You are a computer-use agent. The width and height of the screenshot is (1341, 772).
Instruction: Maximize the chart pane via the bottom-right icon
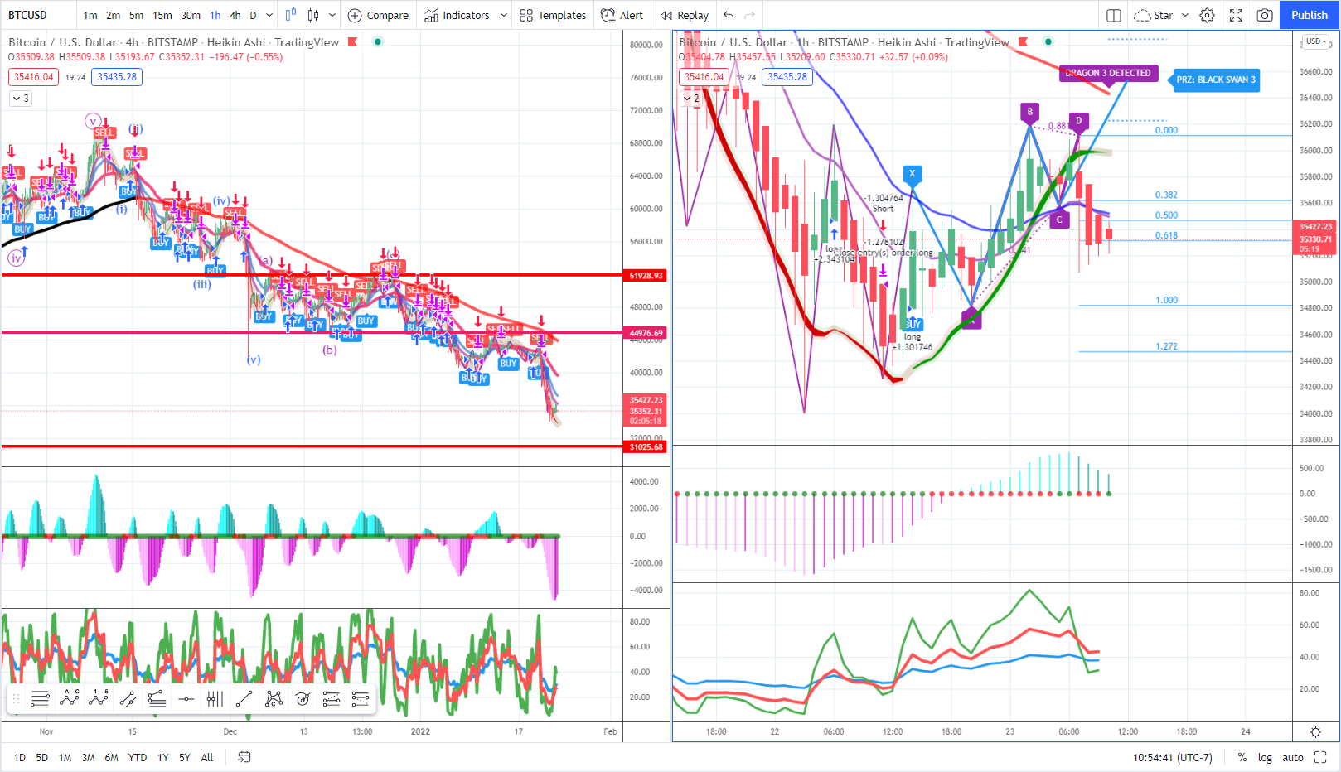tap(1321, 757)
